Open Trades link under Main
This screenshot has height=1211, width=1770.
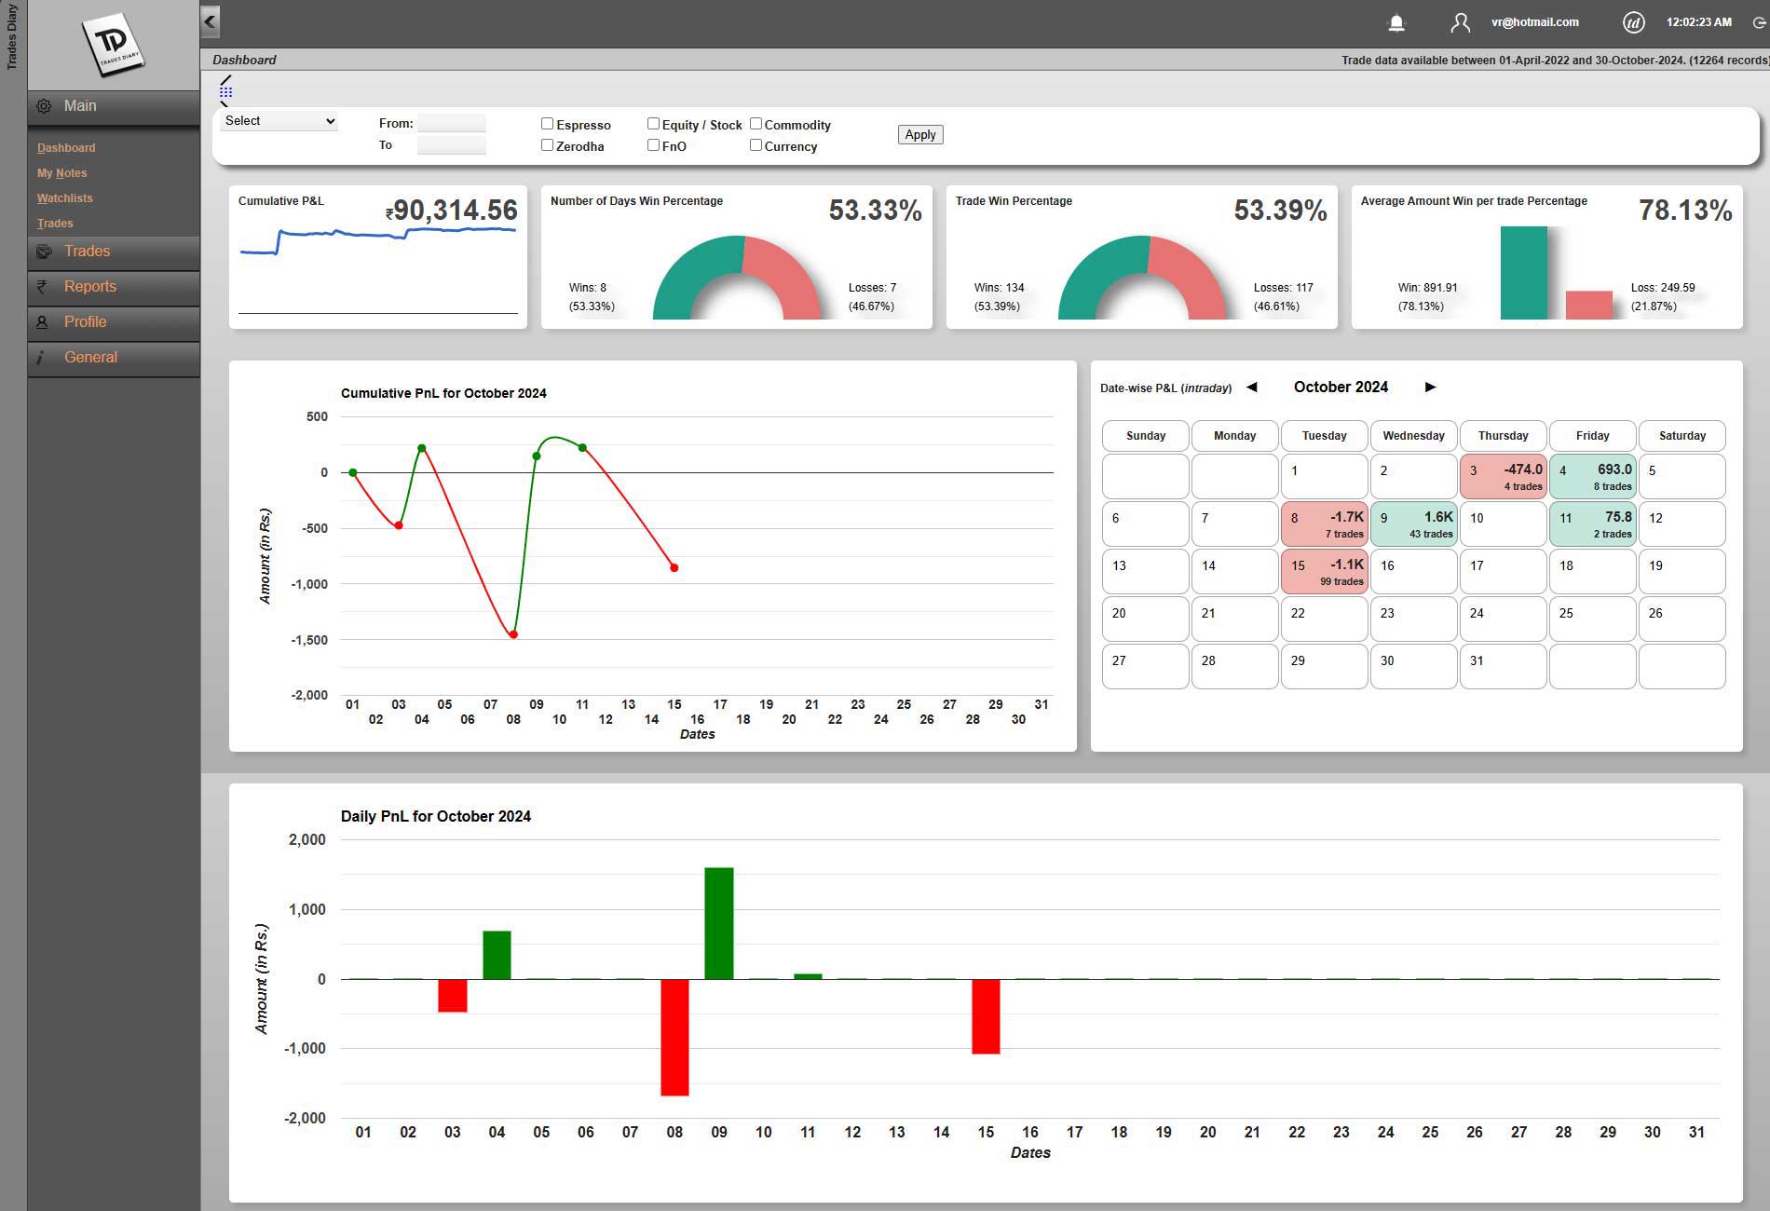click(x=55, y=224)
